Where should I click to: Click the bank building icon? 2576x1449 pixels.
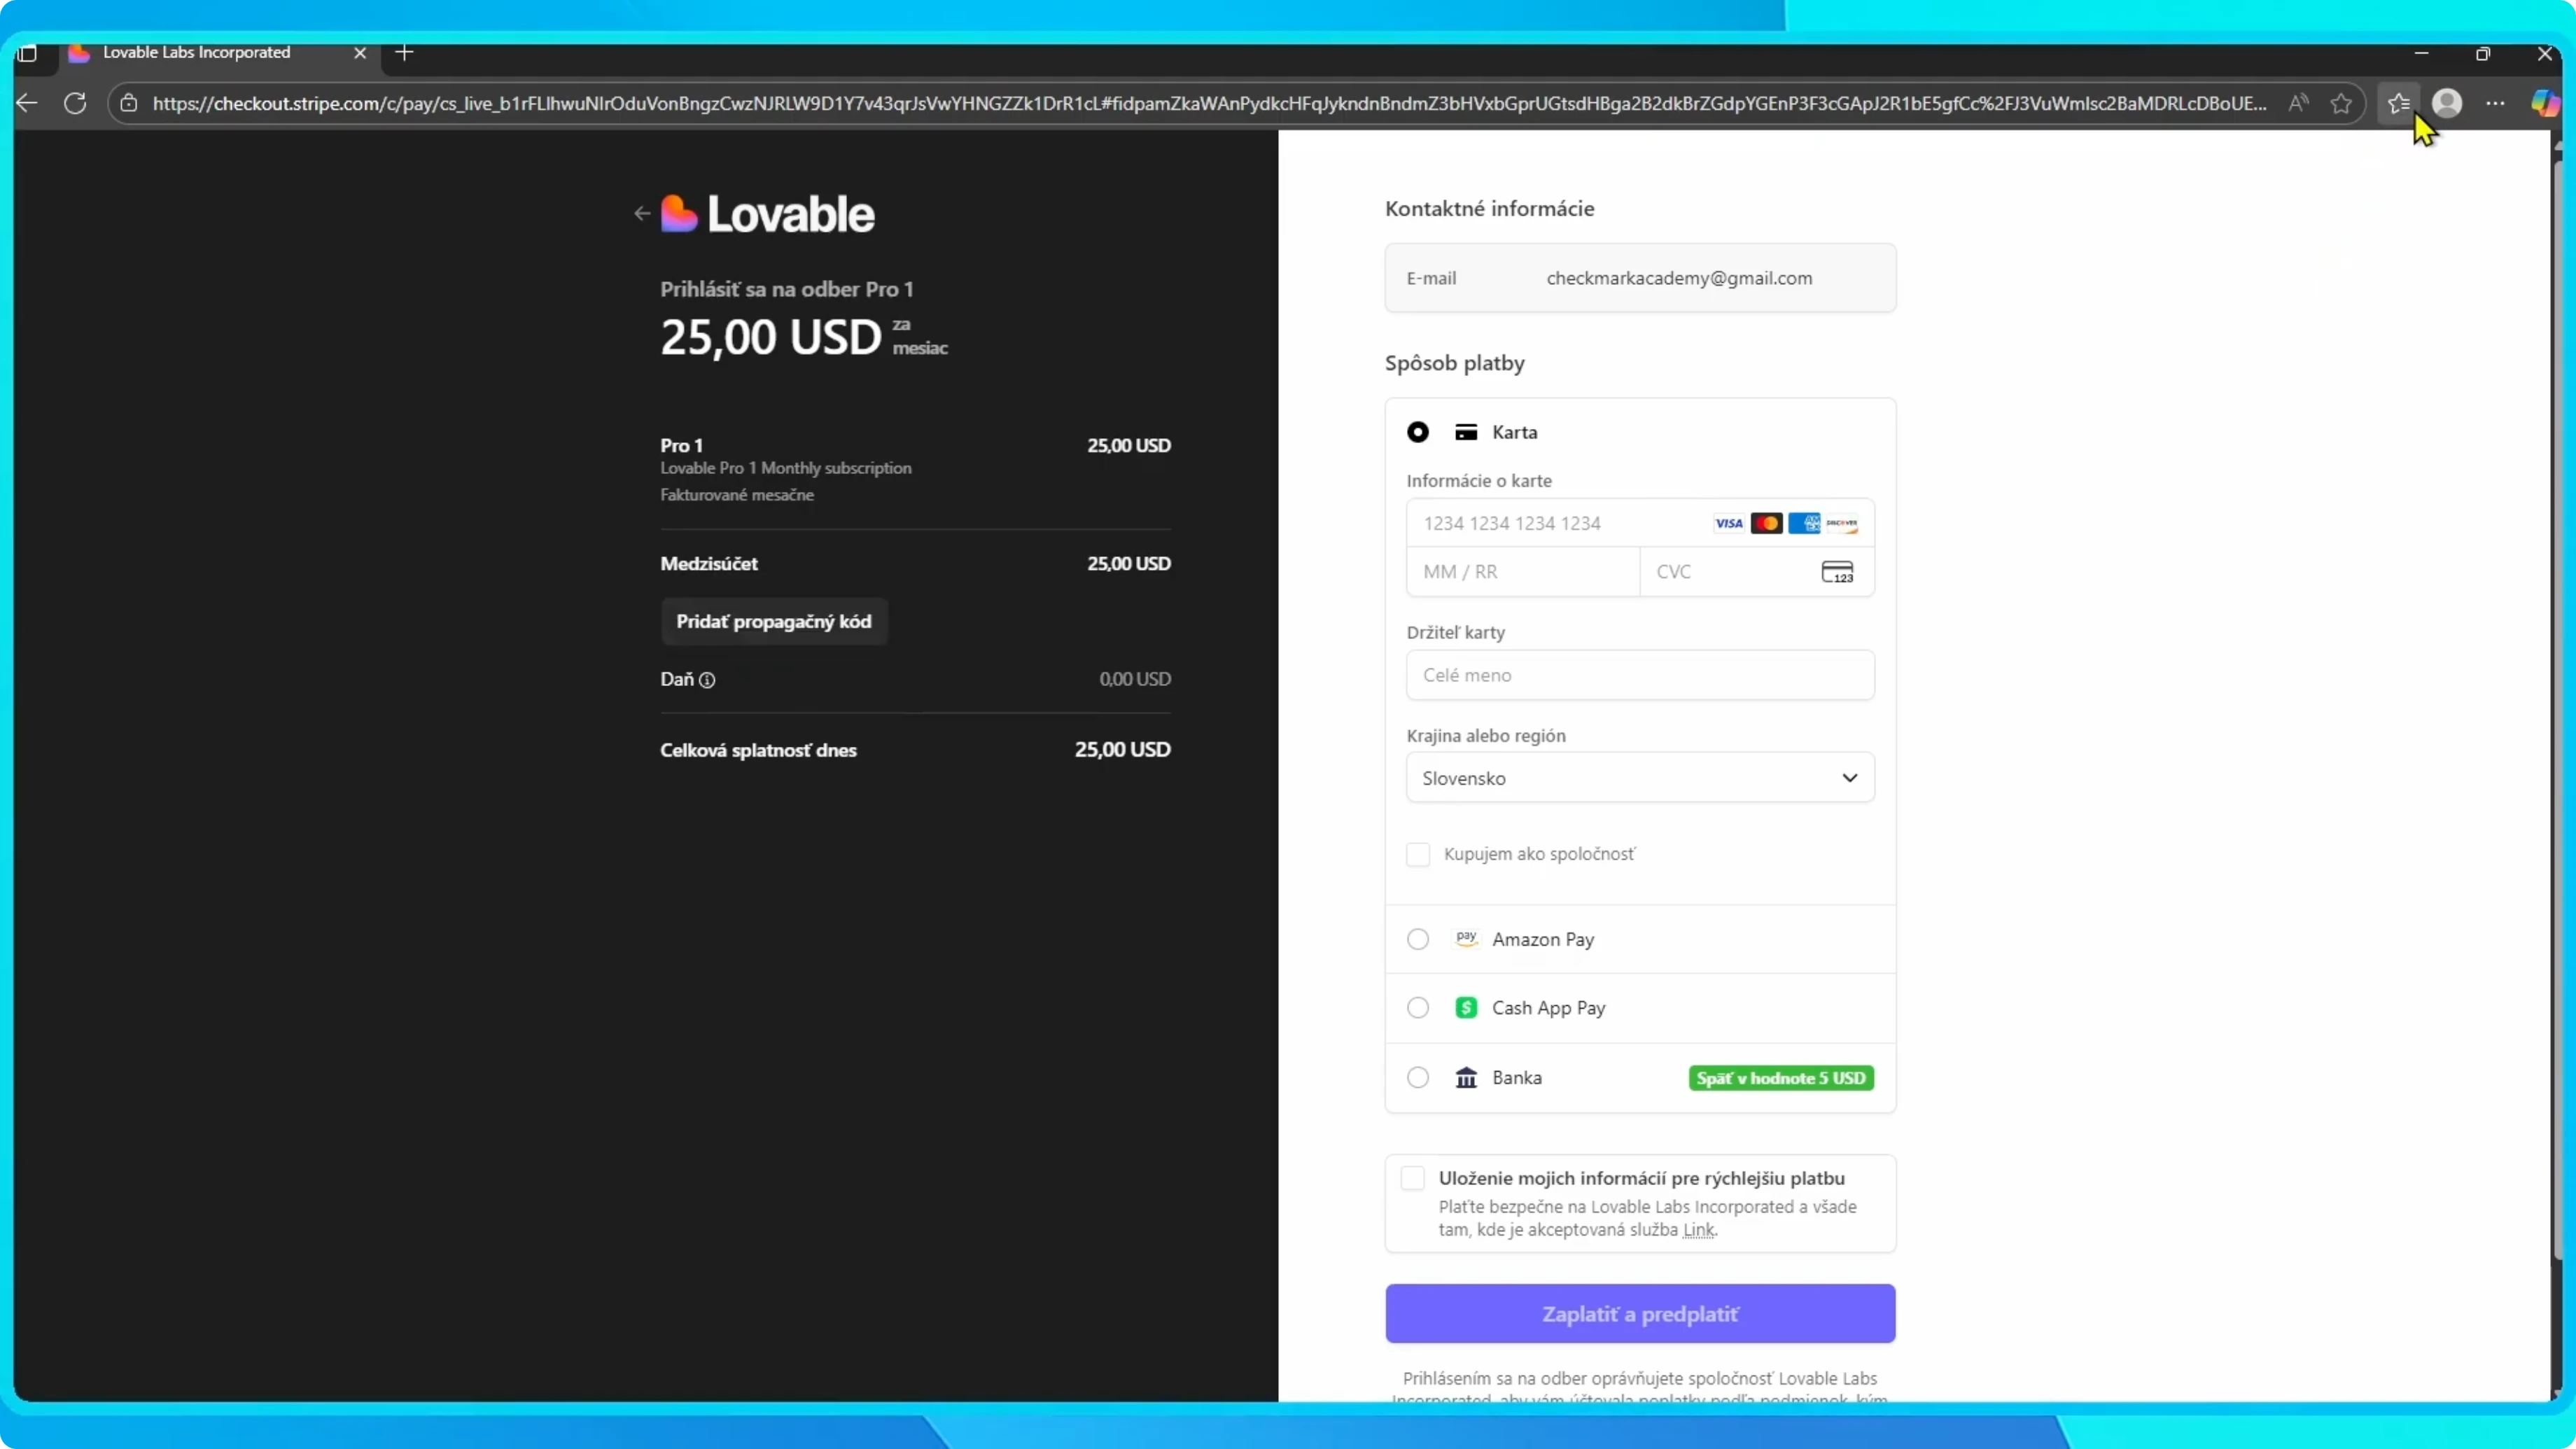[x=1466, y=1078]
